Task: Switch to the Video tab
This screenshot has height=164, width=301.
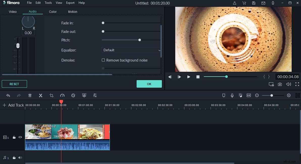Action: pos(13,12)
